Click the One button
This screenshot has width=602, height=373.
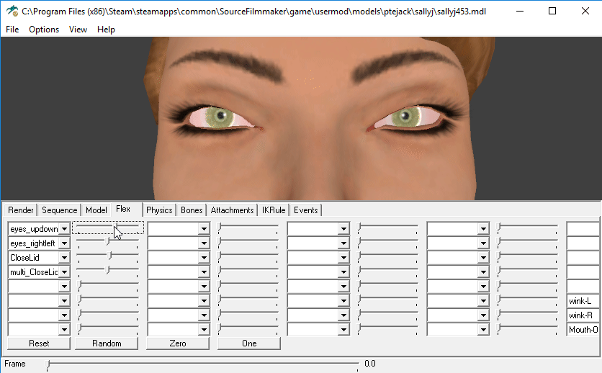tap(249, 343)
